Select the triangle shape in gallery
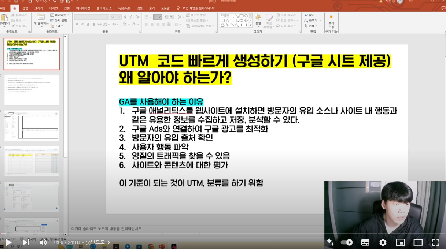The image size is (446, 249). click(227, 21)
